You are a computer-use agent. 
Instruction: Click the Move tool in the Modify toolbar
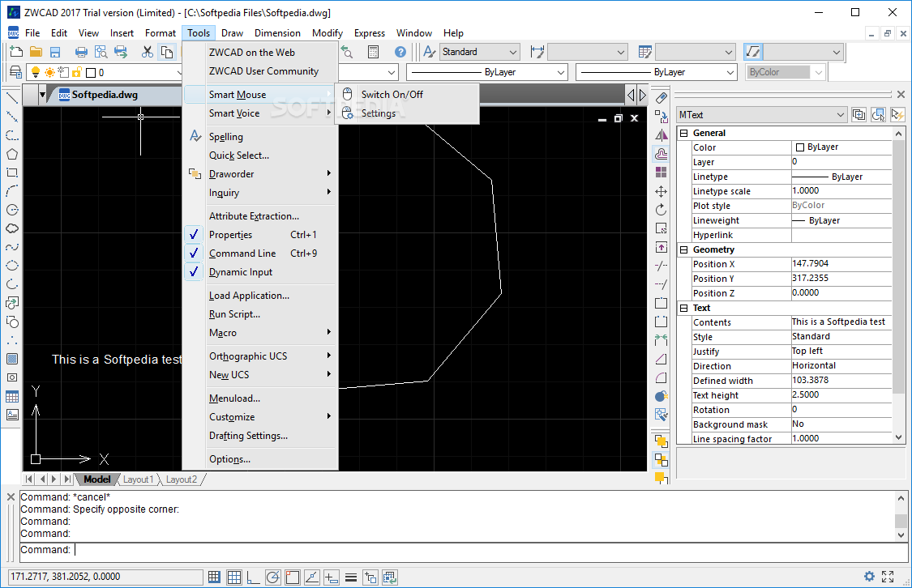(662, 191)
